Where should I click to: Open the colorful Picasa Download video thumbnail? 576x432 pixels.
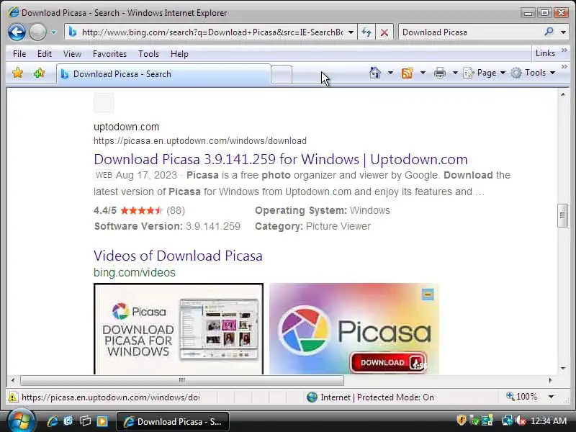tap(354, 329)
